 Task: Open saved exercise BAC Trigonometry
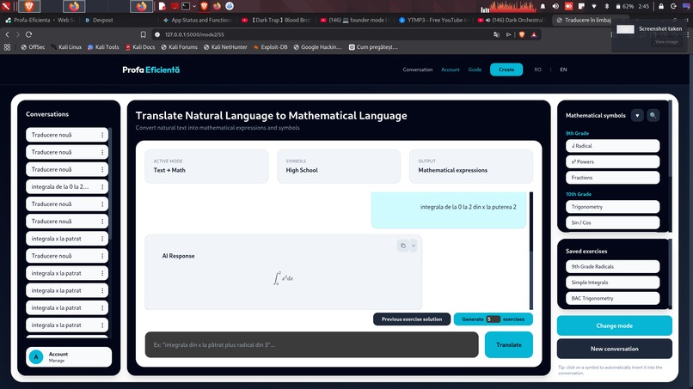(612, 299)
